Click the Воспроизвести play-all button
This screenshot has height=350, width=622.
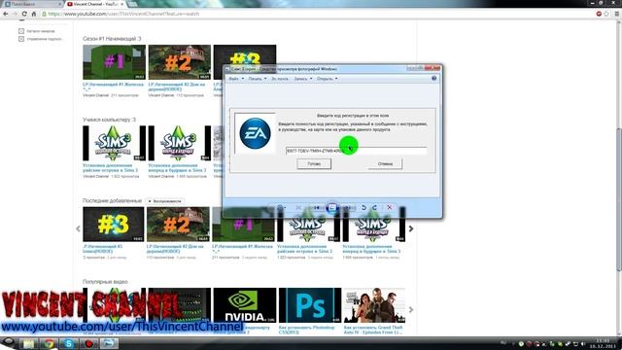164,201
